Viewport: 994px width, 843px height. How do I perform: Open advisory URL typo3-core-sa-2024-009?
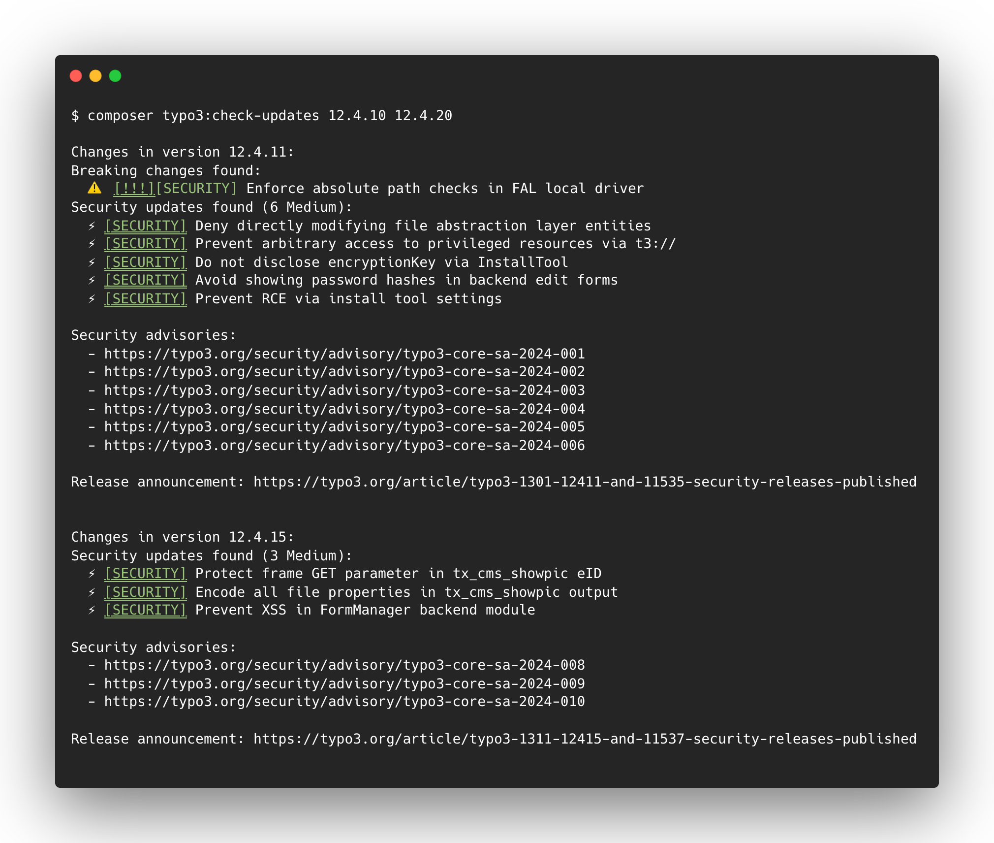click(344, 684)
